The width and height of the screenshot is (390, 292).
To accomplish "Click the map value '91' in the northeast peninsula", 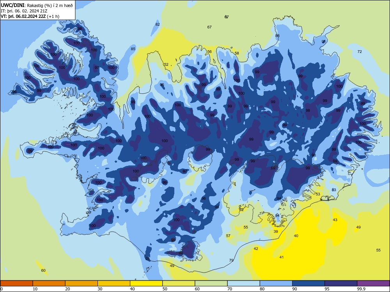I will pos(324,42).
